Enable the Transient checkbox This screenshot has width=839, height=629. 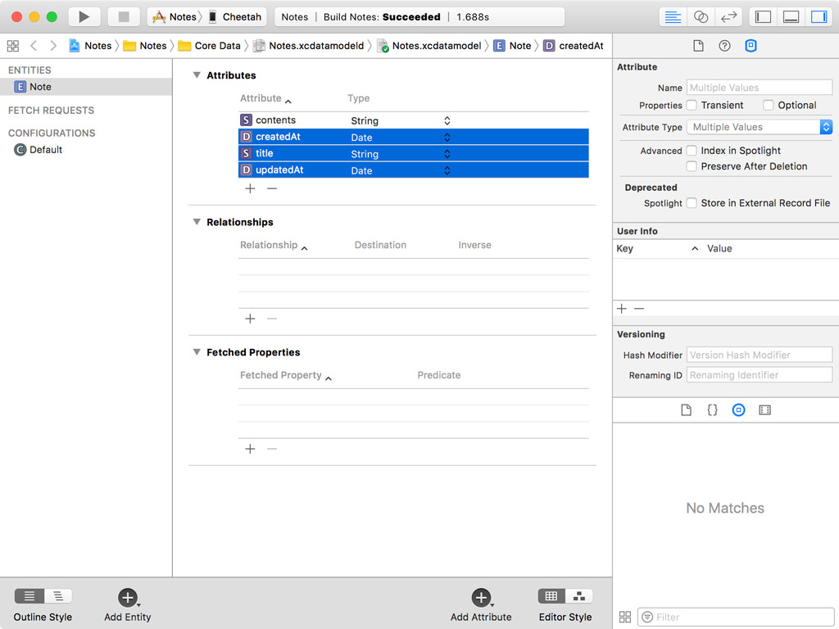692,105
